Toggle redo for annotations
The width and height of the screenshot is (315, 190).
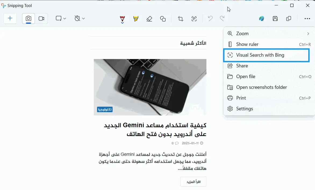[x=222, y=19]
